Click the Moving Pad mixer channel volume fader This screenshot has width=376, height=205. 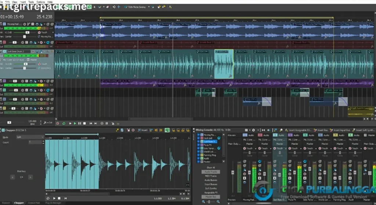coord(249,172)
